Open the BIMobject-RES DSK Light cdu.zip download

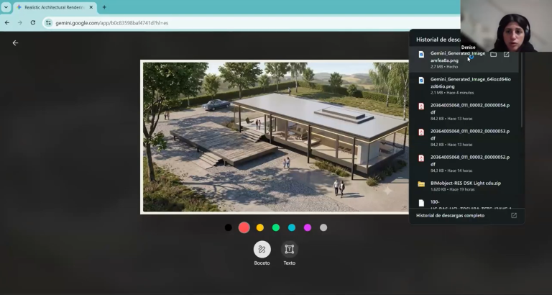point(464,186)
